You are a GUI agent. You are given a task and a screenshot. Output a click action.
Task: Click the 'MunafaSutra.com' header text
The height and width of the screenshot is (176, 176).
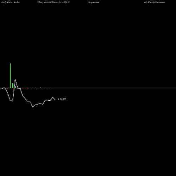[156, 2]
